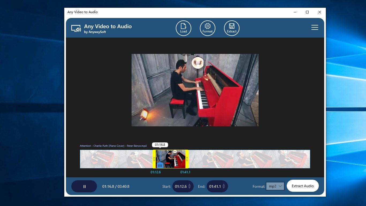Viewport: 366px width, 206px height.
Task: Click the blue playhead marker on the timeline
Action: click(x=160, y=165)
